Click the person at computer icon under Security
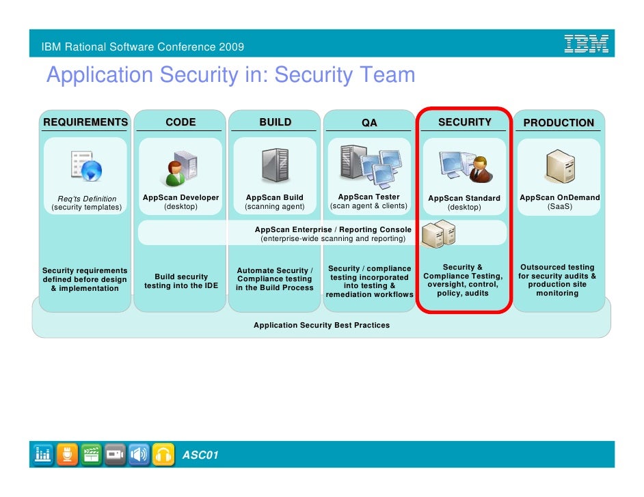This screenshot has height=497, width=644. pos(466,167)
